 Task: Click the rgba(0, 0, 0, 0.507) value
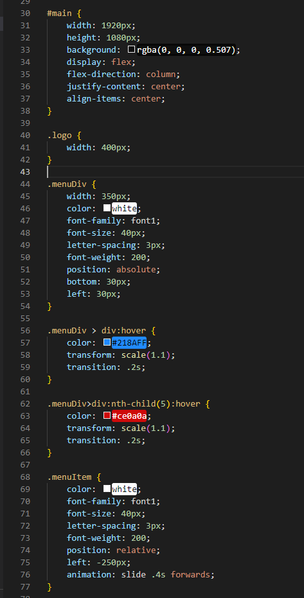click(x=186, y=50)
